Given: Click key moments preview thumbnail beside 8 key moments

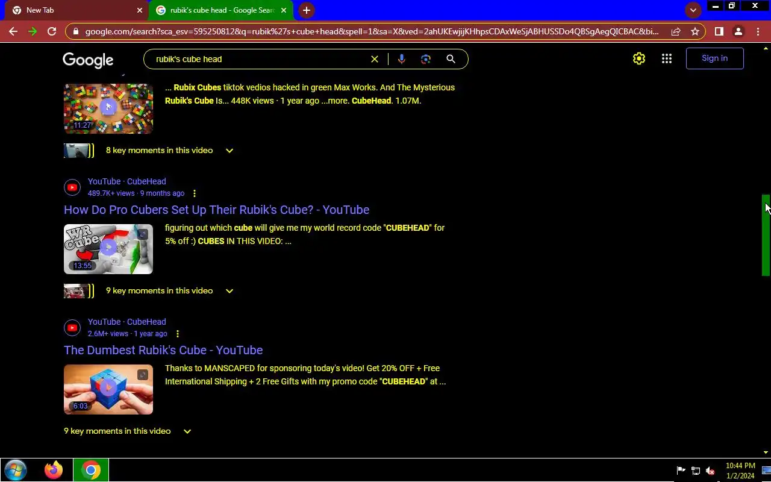Looking at the screenshot, I should pos(79,151).
